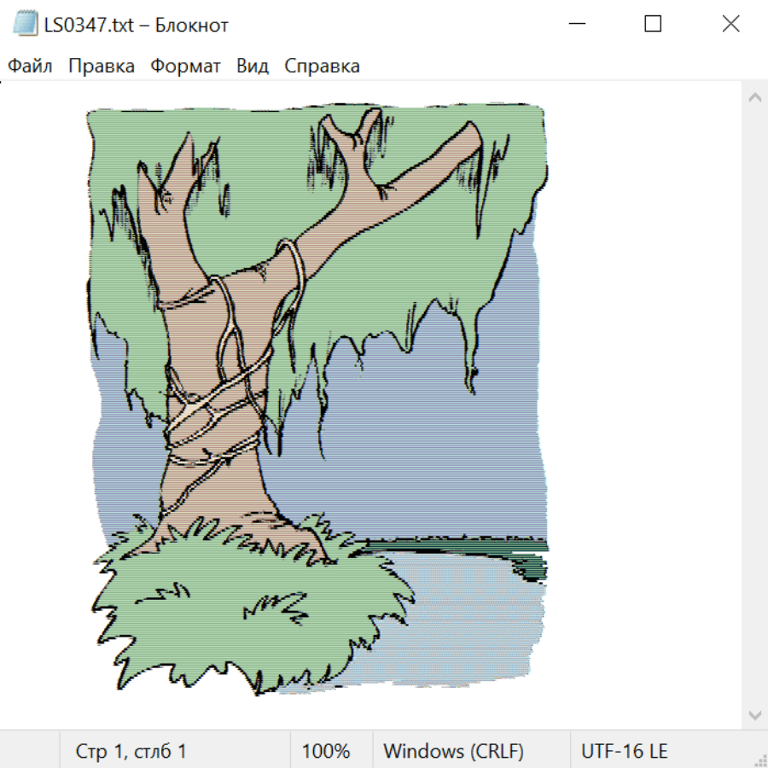Expand the Формат menu
The height and width of the screenshot is (768, 768).
coord(185,66)
